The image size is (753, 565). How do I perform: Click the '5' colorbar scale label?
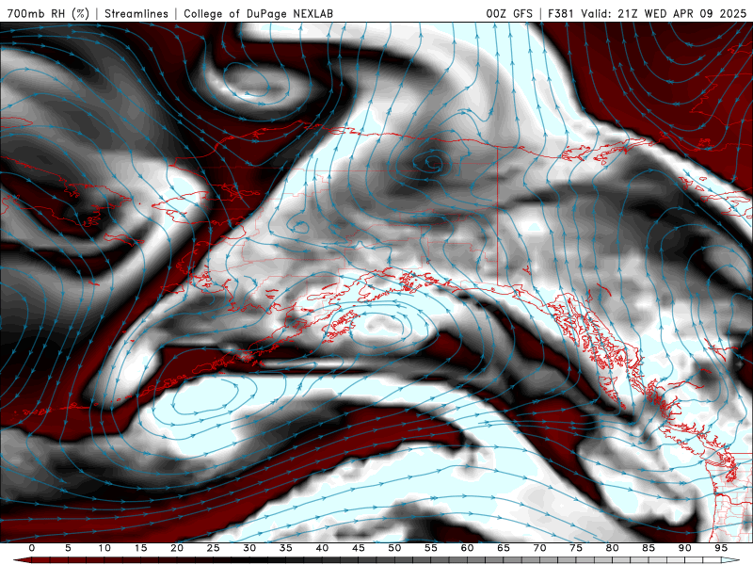(68, 548)
